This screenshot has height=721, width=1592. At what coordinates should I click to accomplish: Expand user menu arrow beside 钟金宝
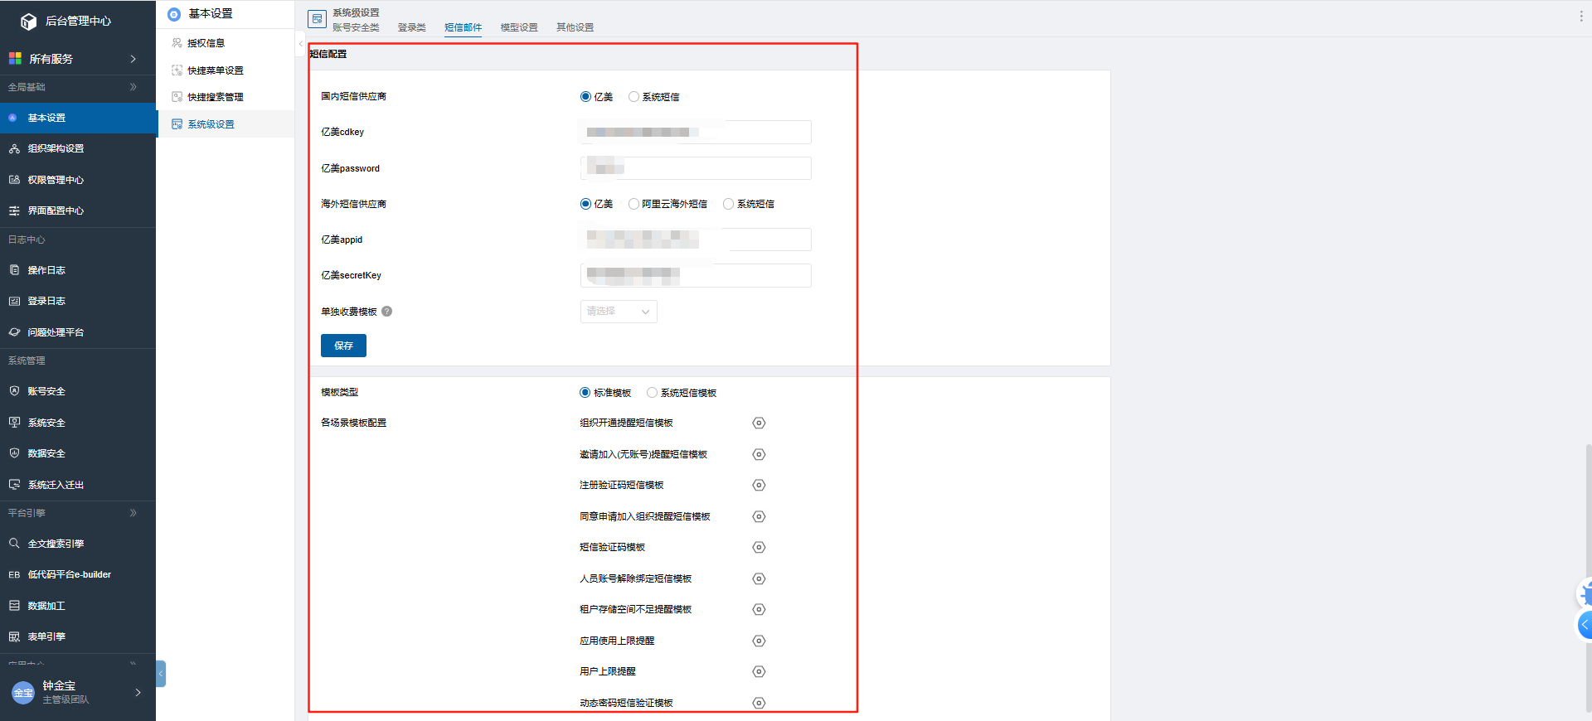coord(138,693)
